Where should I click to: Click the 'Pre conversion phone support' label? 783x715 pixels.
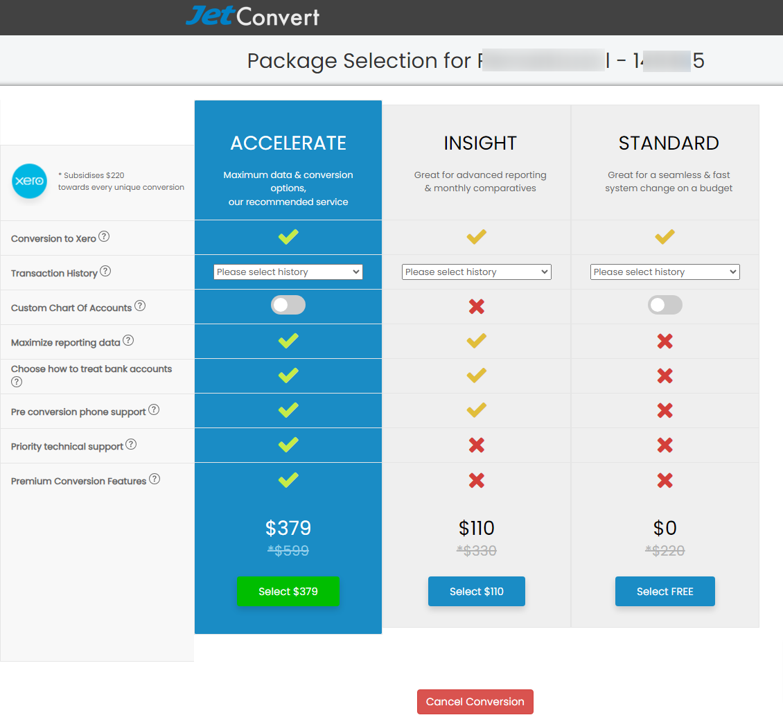[78, 412]
